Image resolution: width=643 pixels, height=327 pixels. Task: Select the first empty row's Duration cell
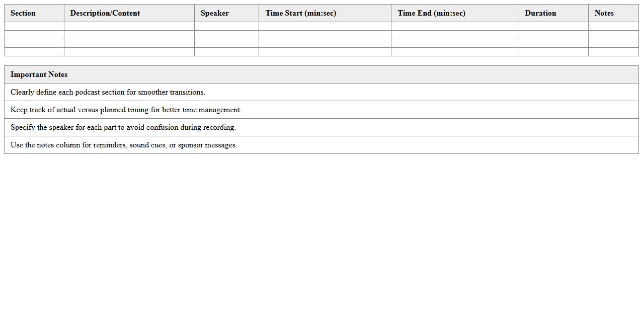pyautogui.click(x=553, y=26)
